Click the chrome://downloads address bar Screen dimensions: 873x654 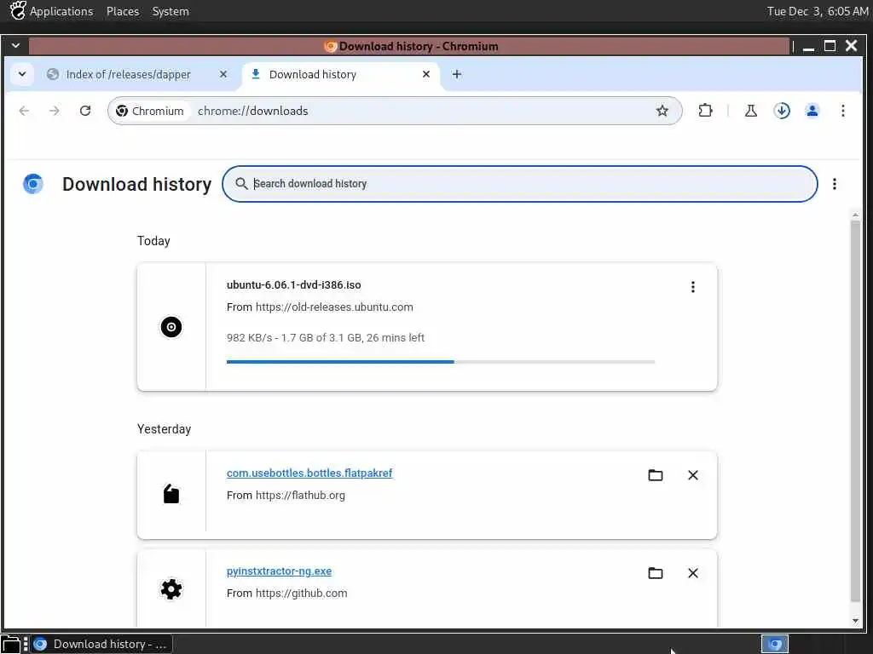tap(395, 111)
